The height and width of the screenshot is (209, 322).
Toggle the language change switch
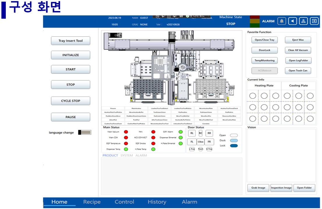[84, 132]
